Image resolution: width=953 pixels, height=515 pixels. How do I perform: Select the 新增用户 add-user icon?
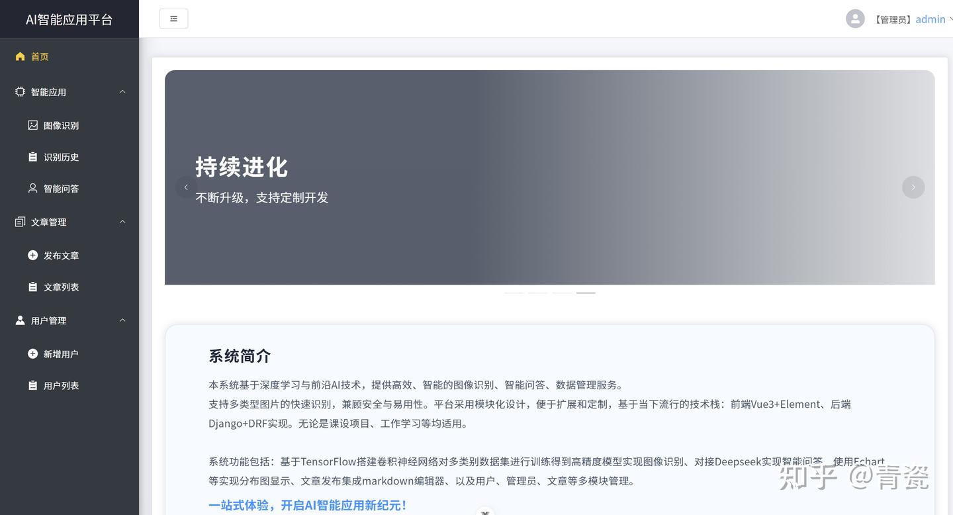[x=32, y=353]
